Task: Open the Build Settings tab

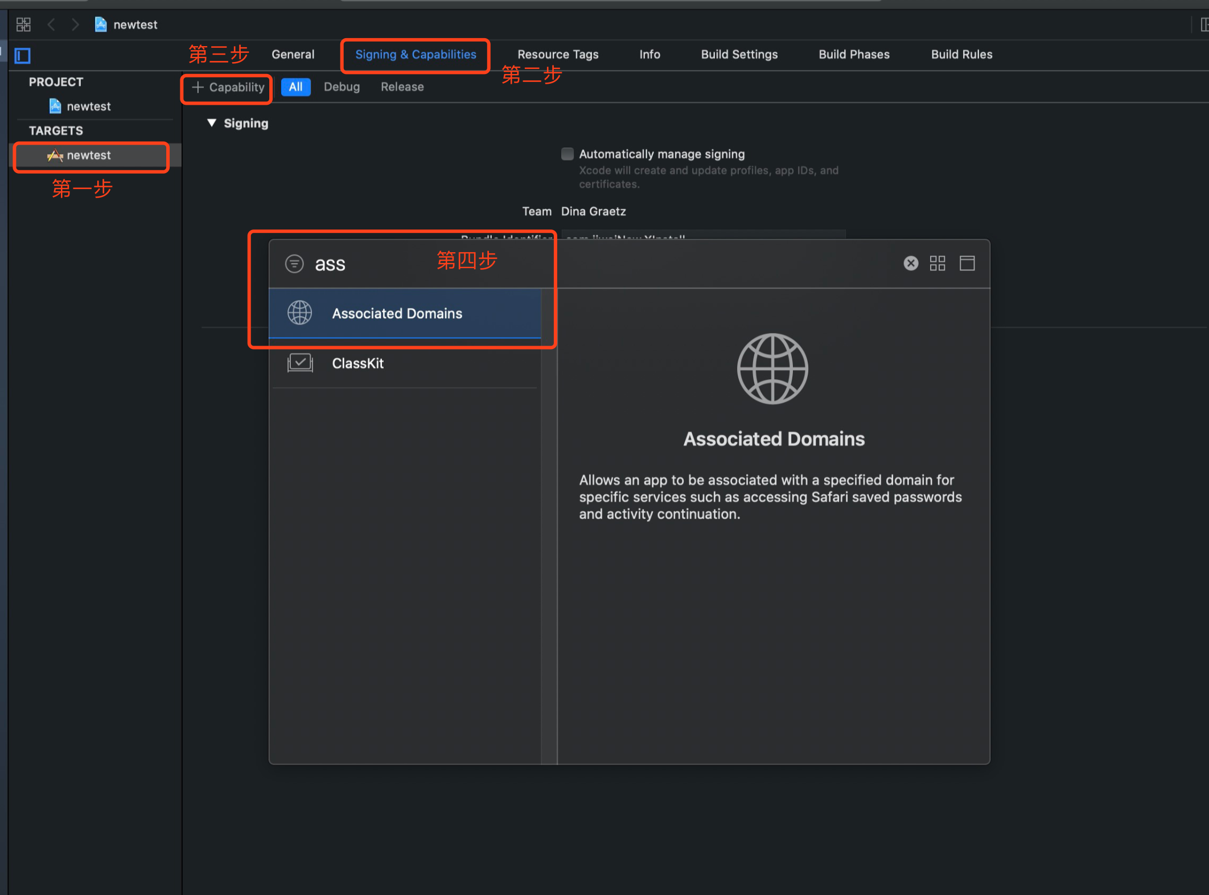Action: pyautogui.click(x=739, y=55)
